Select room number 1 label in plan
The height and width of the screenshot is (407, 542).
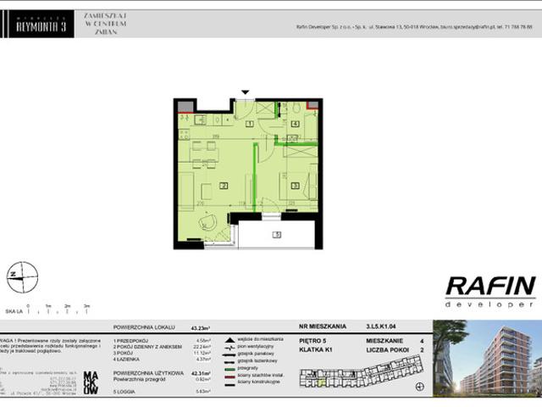tap(250, 124)
